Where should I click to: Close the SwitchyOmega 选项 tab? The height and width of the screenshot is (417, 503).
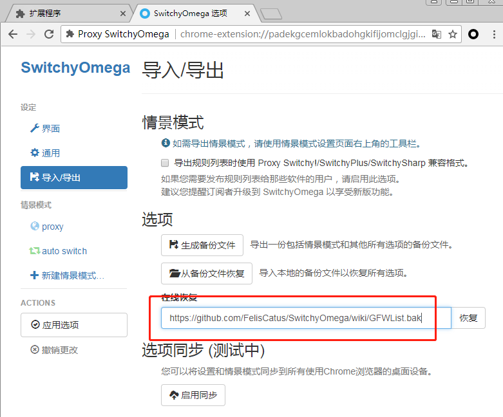(x=247, y=14)
